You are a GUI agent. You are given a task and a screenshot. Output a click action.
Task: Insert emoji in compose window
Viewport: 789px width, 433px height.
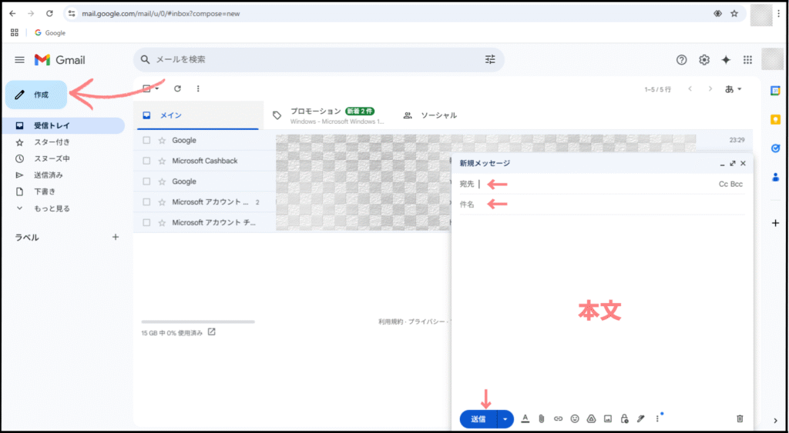pos(575,418)
